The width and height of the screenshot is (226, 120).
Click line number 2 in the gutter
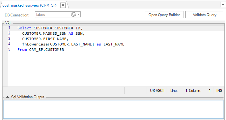pyautogui.click(x=9, y=33)
